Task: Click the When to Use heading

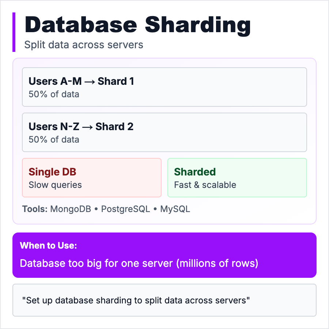Action: pyautogui.click(x=48, y=246)
